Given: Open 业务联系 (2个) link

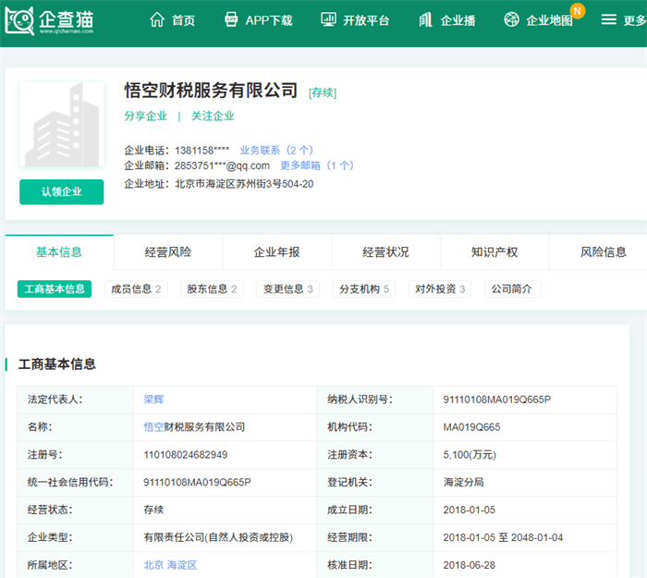Looking at the screenshot, I should point(276,150).
